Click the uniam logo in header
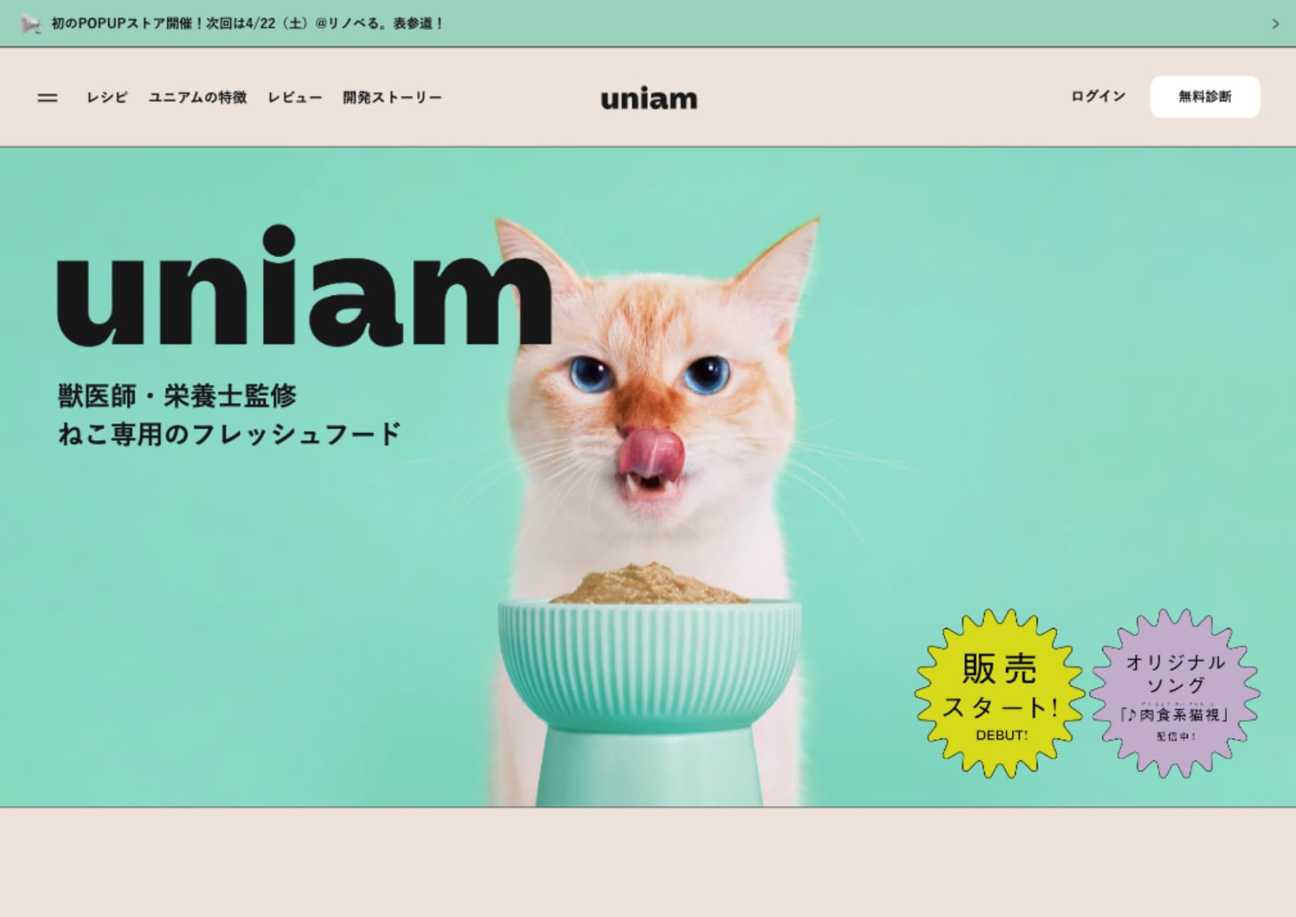 [x=649, y=99]
